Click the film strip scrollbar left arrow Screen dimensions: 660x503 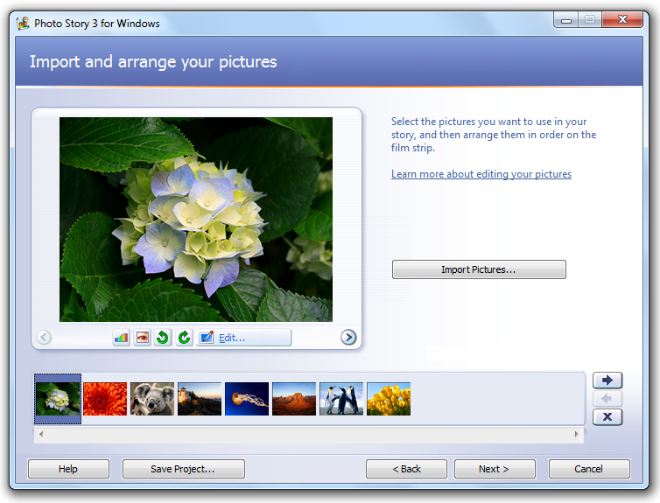click(x=41, y=435)
